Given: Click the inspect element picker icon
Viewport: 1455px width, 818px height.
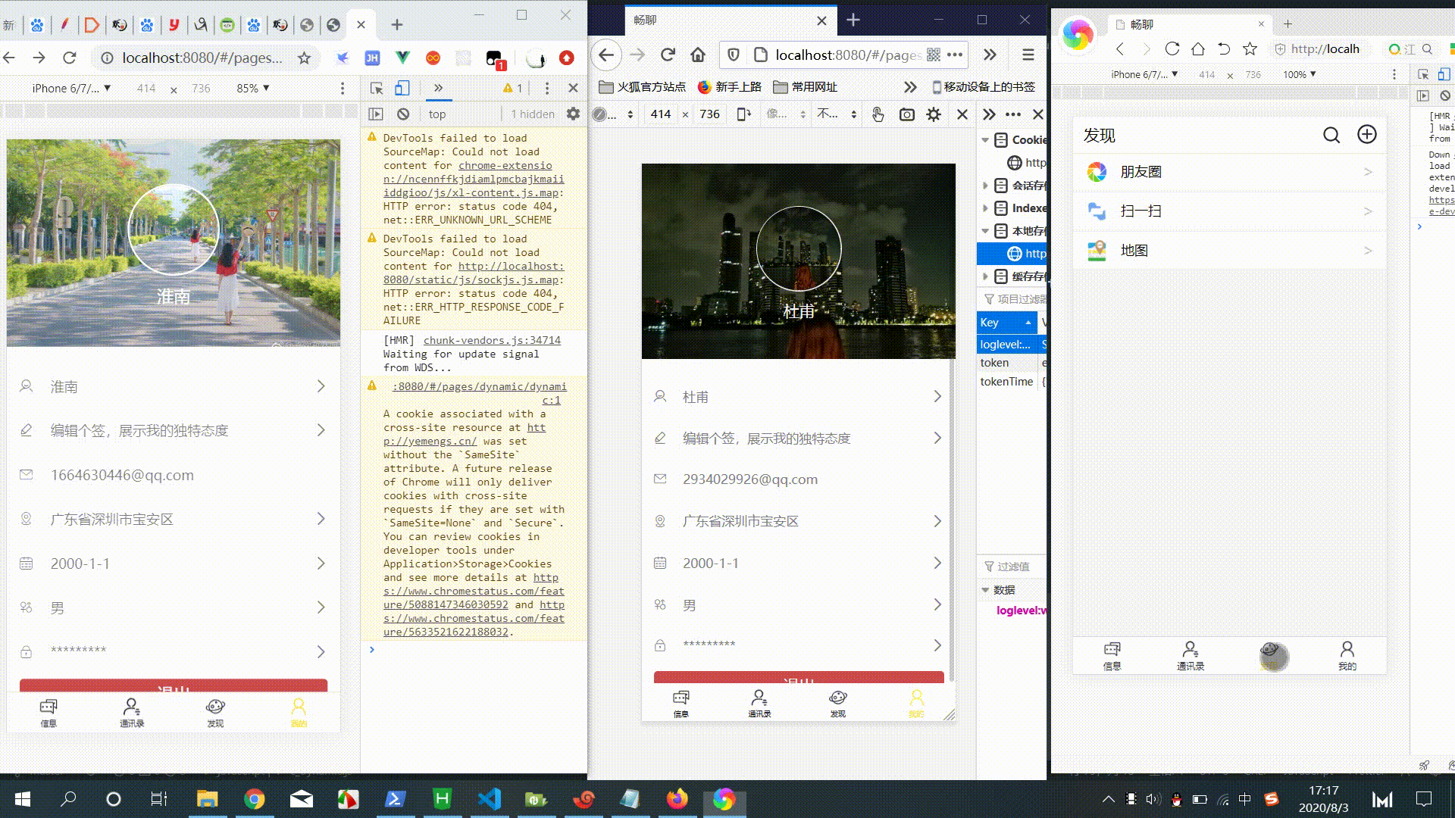Looking at the screenshot, I should click(x=377, y=88).
